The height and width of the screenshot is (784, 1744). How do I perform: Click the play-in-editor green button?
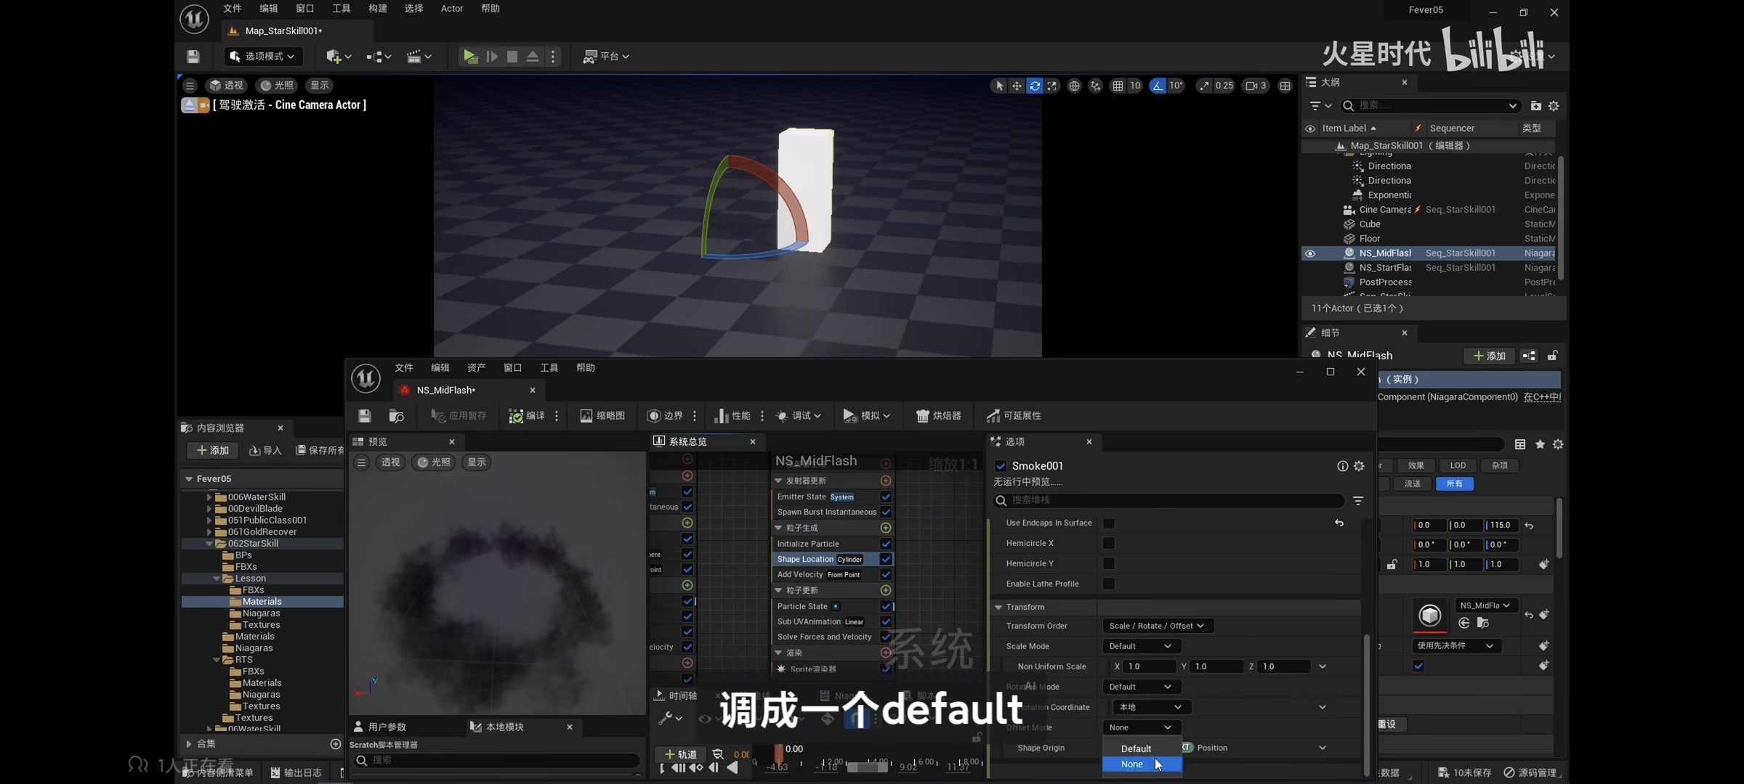click(x=470, y=57)
